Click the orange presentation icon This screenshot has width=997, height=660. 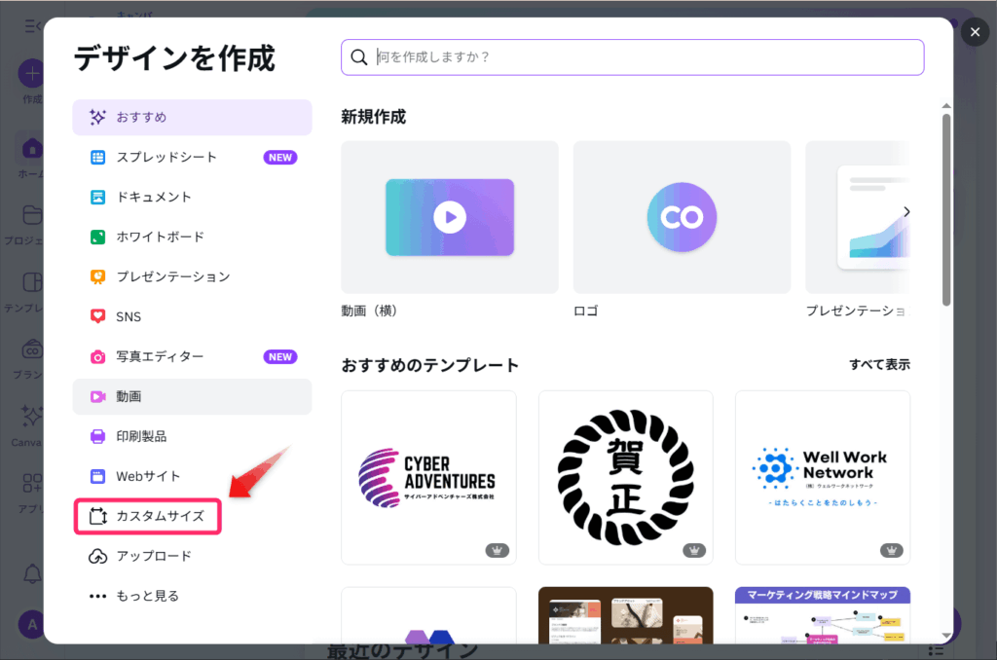(97, 277)
